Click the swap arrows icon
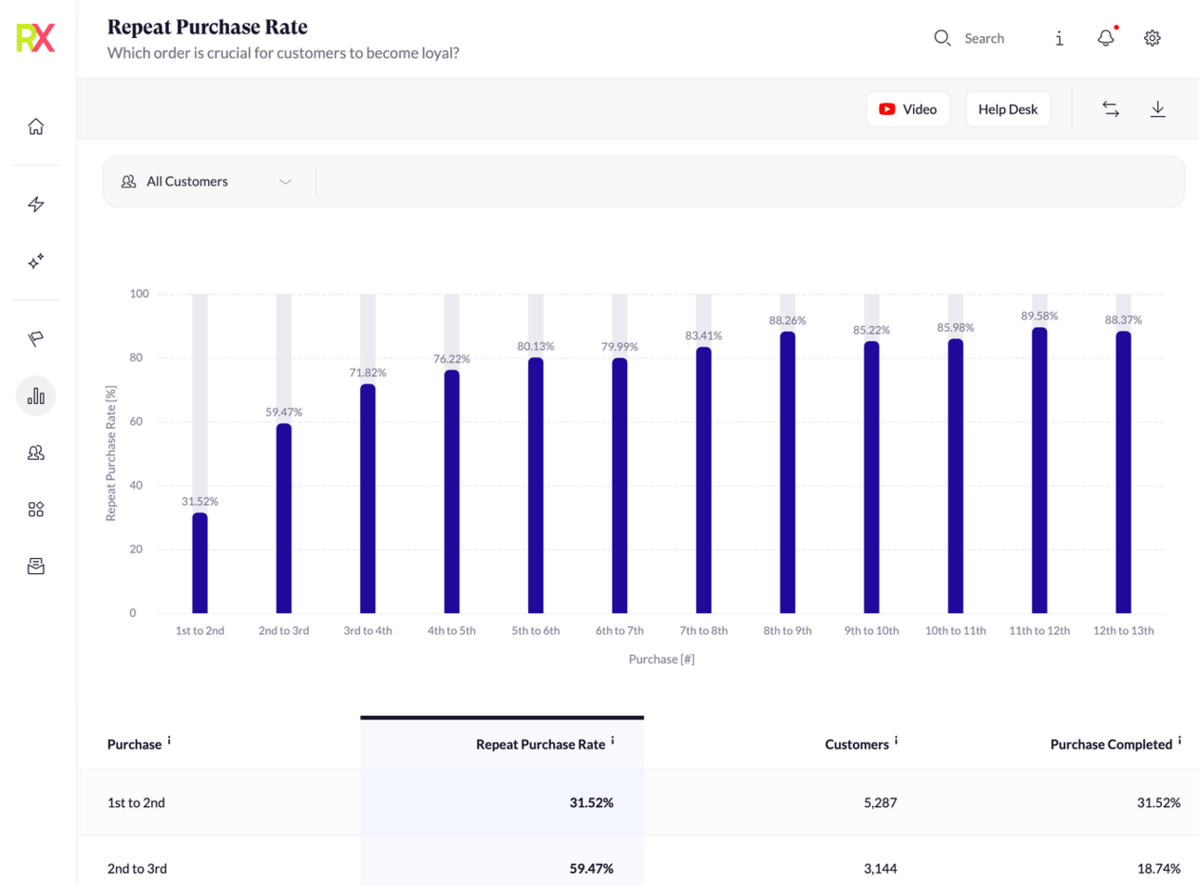 point(1110,110)
